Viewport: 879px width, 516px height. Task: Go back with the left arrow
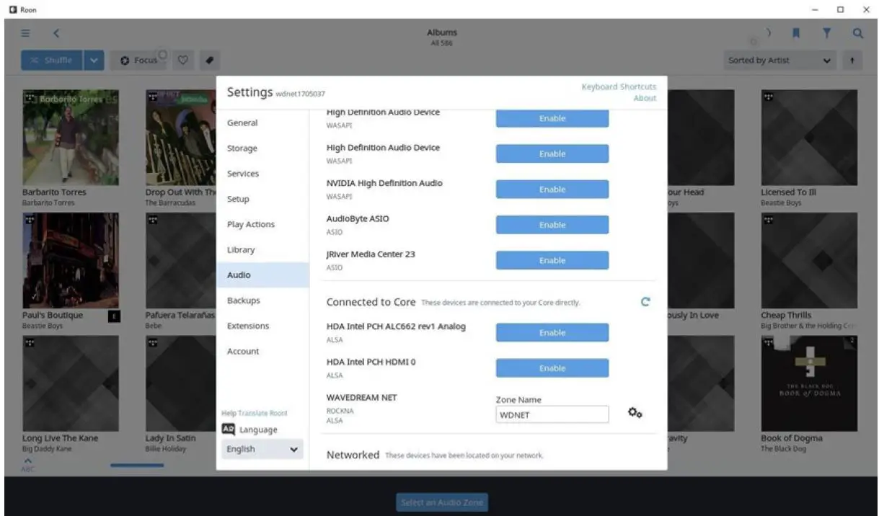[x=56, y=33]
